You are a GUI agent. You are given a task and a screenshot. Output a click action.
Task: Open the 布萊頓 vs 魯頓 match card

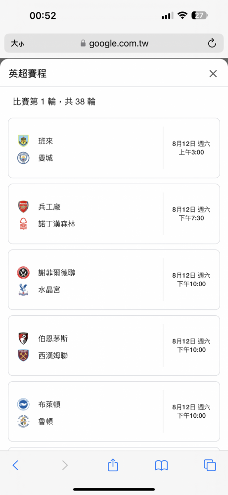[x=114, y=411]
